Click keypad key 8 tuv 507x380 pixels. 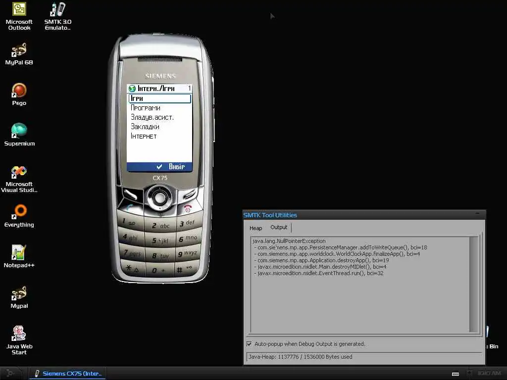[x=161, y=256]
